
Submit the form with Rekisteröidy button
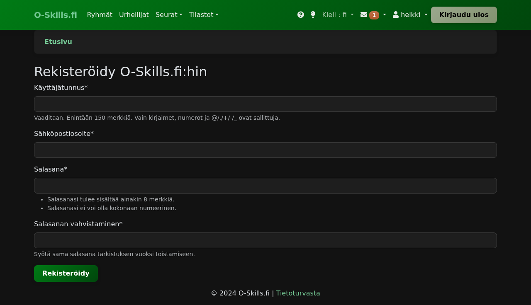[66, 274]
